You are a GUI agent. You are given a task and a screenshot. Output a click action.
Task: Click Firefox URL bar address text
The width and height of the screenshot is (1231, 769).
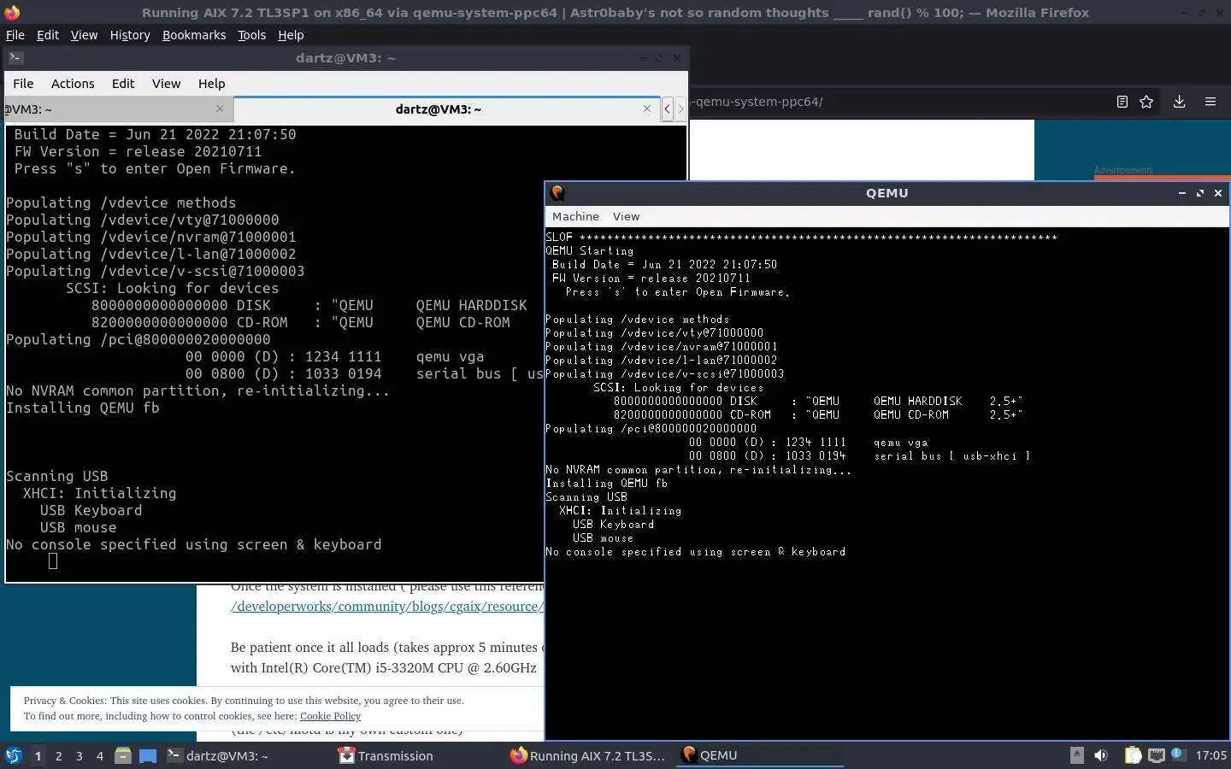pyautogui.click(x=757, y=102)
